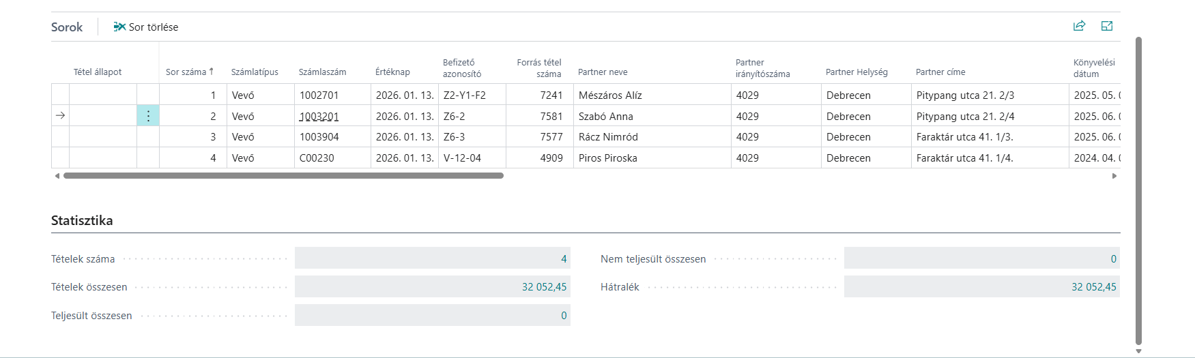
Task: Click the row selector arrow beside row 2
Action: click(x=60, y=116)
